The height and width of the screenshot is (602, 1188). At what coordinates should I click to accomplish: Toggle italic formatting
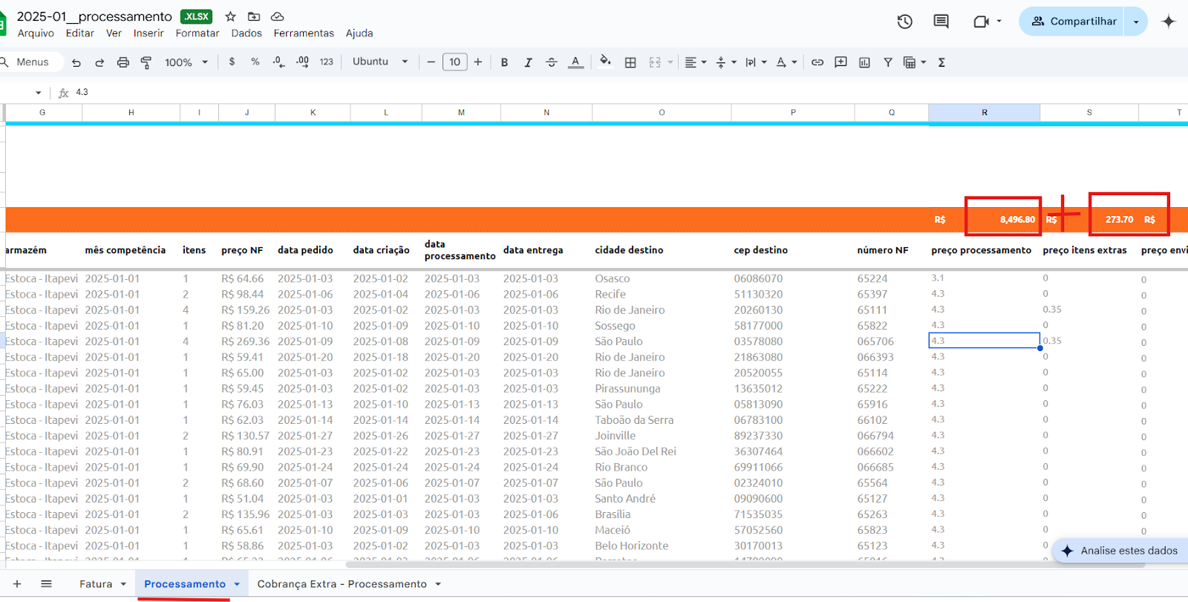coord(528,62)
